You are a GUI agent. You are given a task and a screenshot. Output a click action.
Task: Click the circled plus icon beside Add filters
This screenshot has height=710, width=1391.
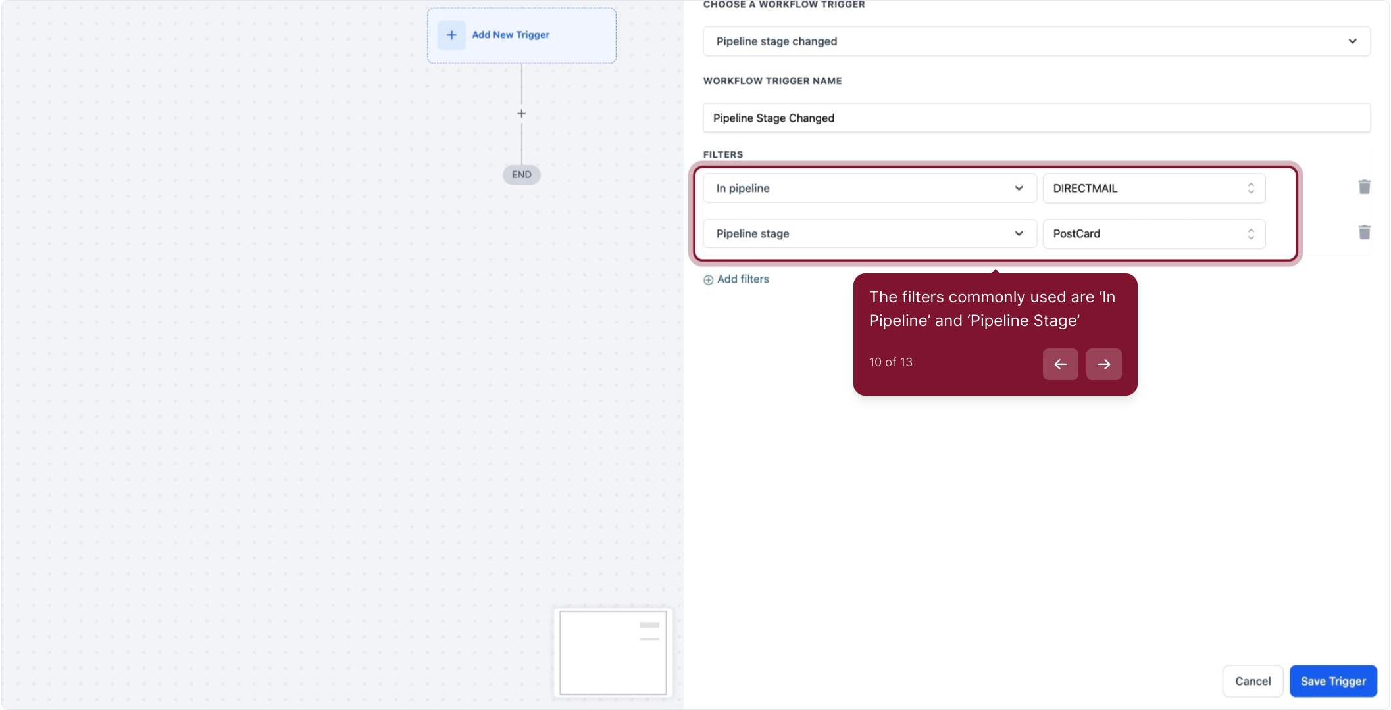click(x=708, y=280)
